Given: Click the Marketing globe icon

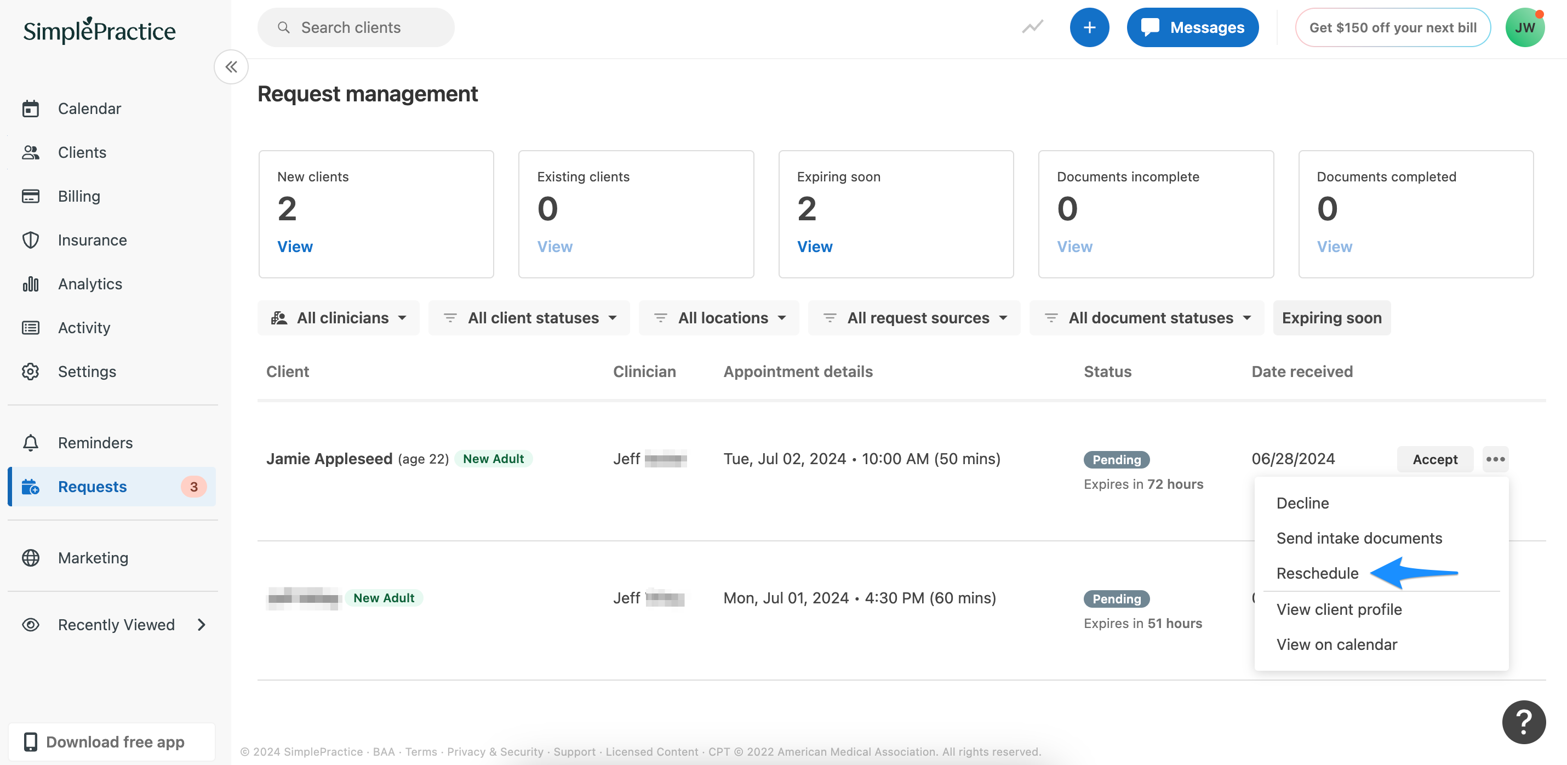Looking at the screenshot, I should (x=31, y=557).
